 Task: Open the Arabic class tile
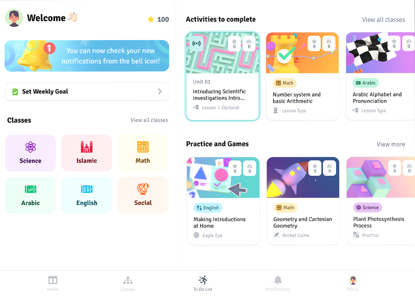[30, 195]
